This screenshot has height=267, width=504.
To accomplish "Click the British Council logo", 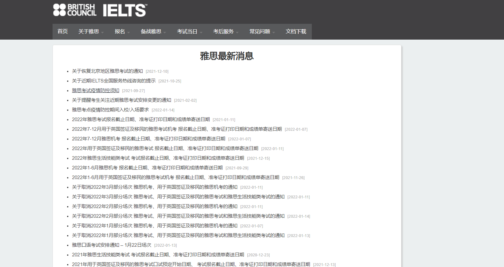I will (75, 10).
